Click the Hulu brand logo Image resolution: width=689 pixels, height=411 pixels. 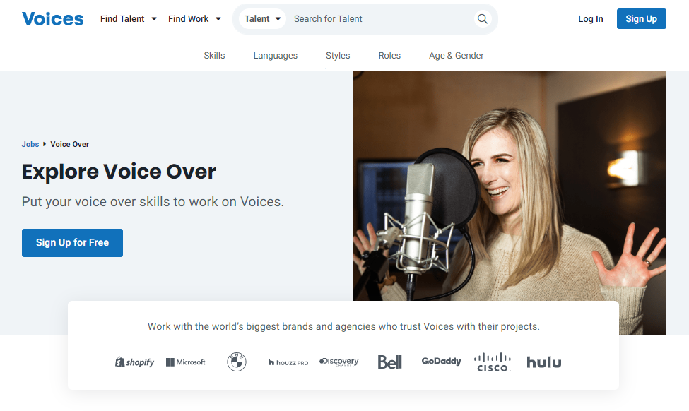(x=544, y=362)
